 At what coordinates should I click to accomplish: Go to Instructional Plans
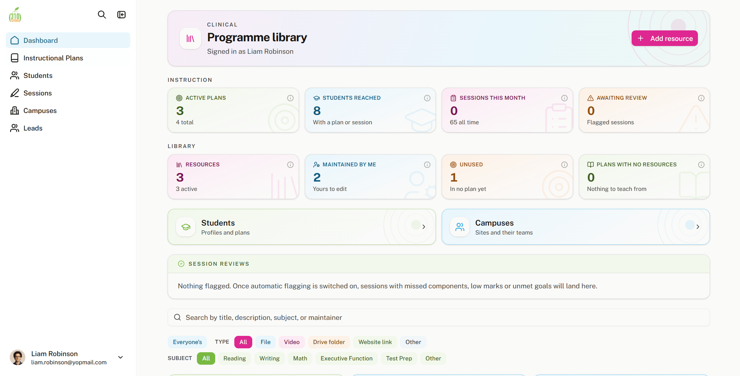pyautogui.click(x=68, y=58)
